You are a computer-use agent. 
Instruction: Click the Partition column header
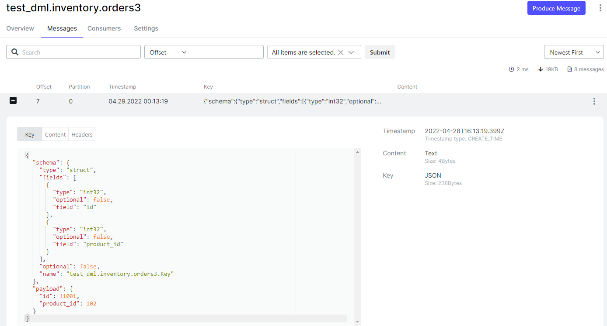[x=79, y=87]
